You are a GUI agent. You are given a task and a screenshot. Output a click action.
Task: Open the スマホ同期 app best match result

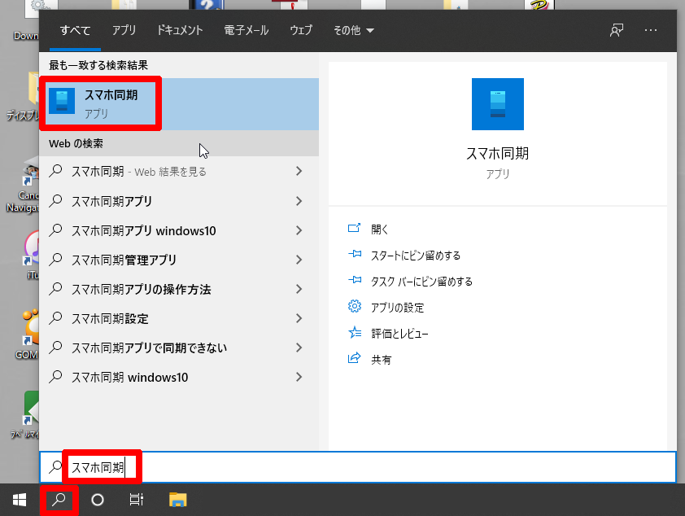point(179,104)
